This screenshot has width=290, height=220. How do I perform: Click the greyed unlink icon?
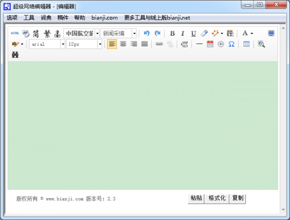(x=170, y=44)
